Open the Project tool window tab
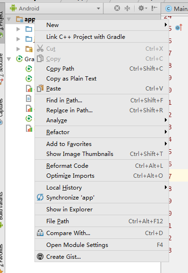The image size is (188, 273). [x=2, y=23]
